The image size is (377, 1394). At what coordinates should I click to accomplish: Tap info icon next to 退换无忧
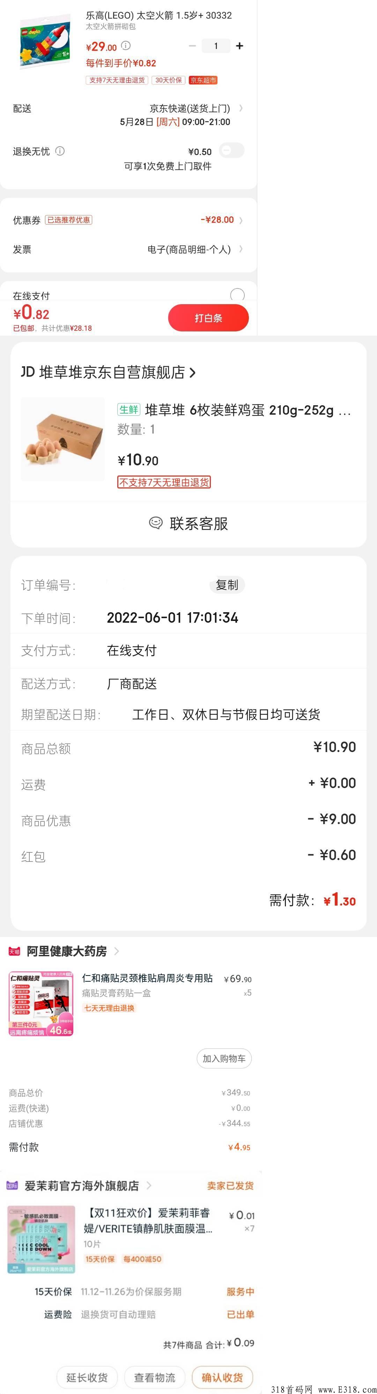60,151
